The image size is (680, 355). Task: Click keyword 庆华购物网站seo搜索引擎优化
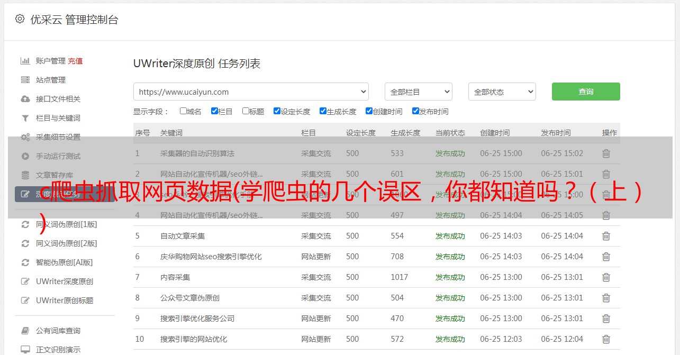tap(211, 257)
